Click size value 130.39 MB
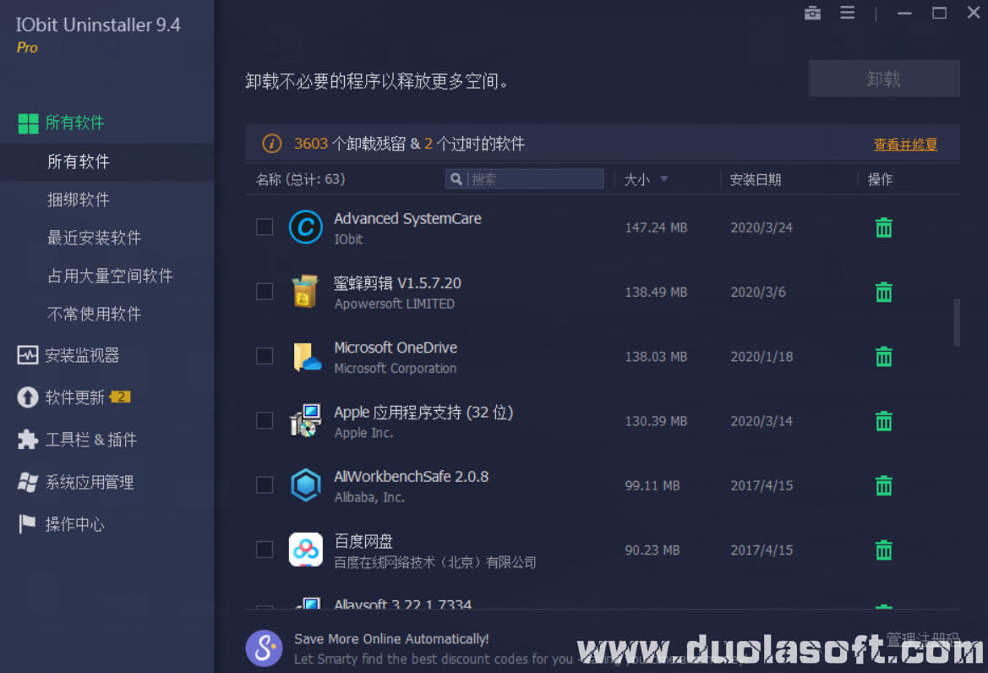 click(x=656, y=421)
